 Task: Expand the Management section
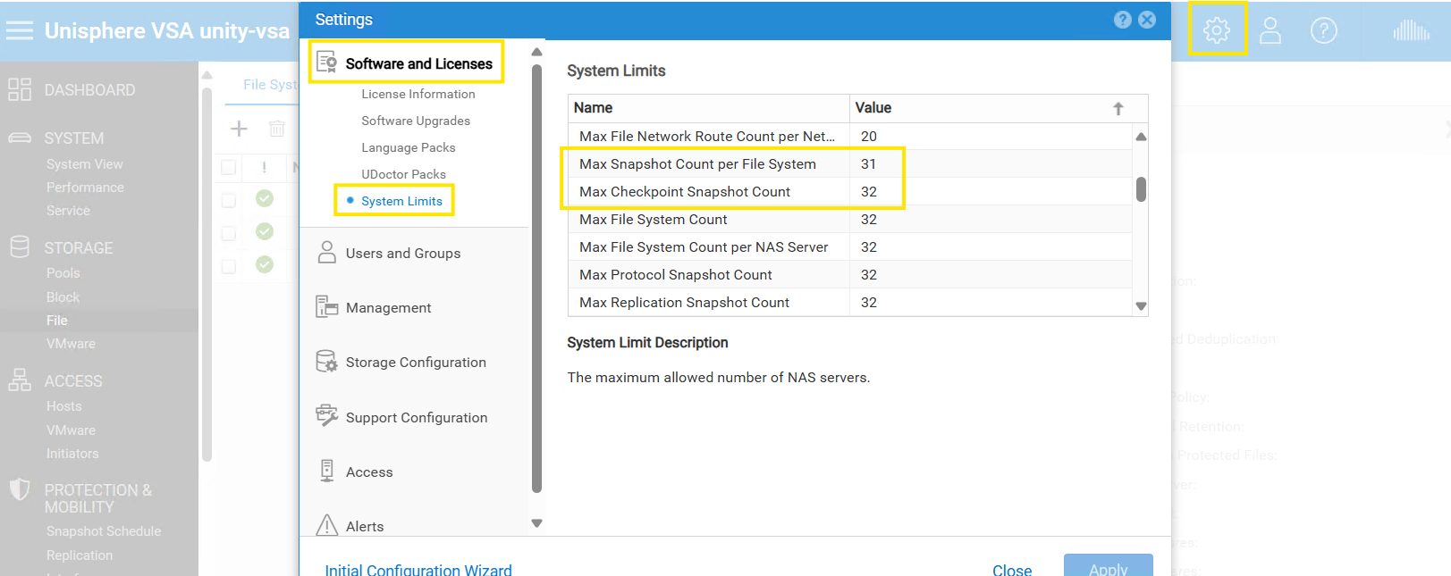[x=388, y=308]
